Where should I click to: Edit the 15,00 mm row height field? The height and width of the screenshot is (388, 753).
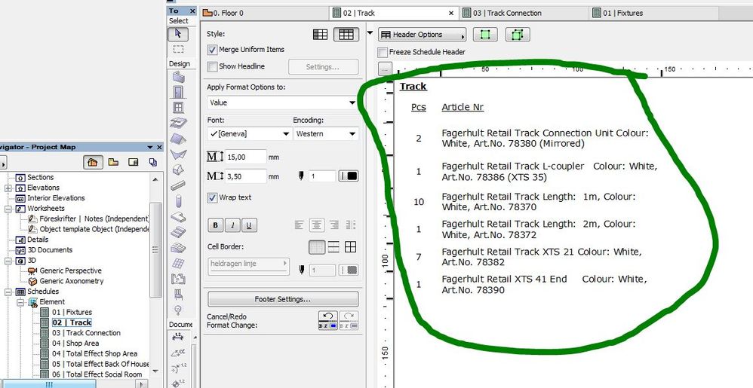[245, 157]
